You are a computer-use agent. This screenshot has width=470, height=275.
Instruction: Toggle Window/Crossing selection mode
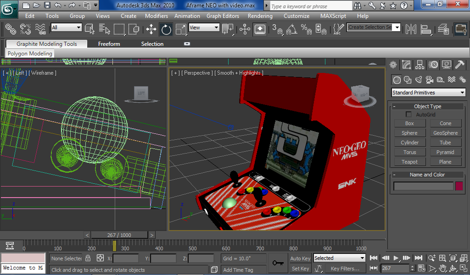click(134, 29)
